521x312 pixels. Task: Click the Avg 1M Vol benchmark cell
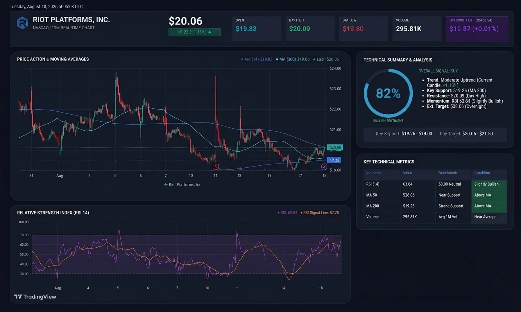(x=448, y=217)
